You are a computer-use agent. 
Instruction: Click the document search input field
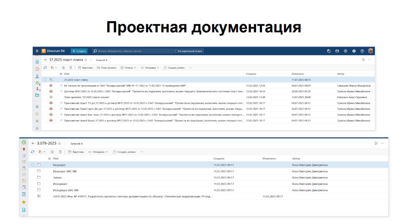[x=133, y=51]
